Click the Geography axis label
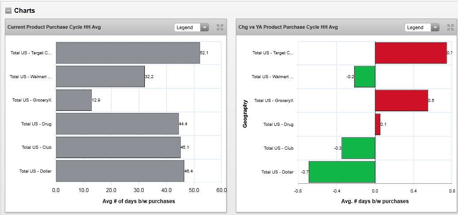This screenshot has width=458, height=215. coord(245,113)
